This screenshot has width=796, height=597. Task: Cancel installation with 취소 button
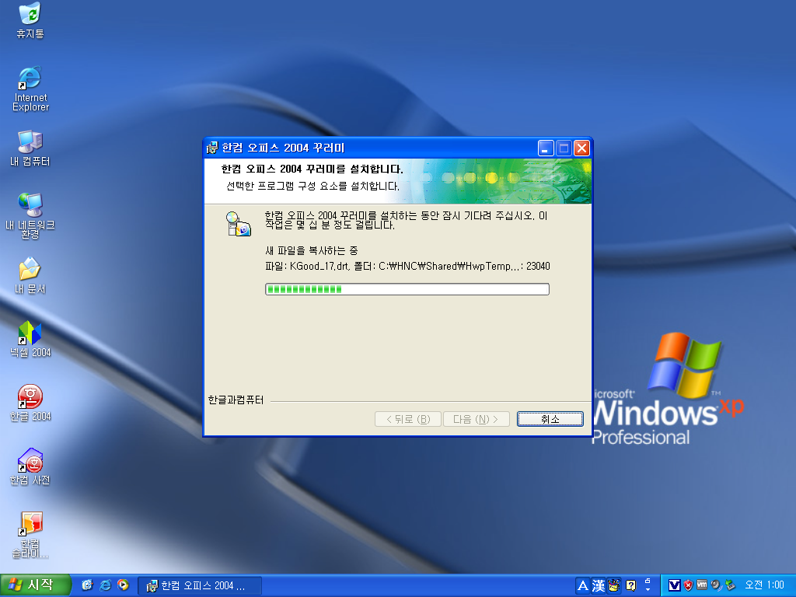550,419
